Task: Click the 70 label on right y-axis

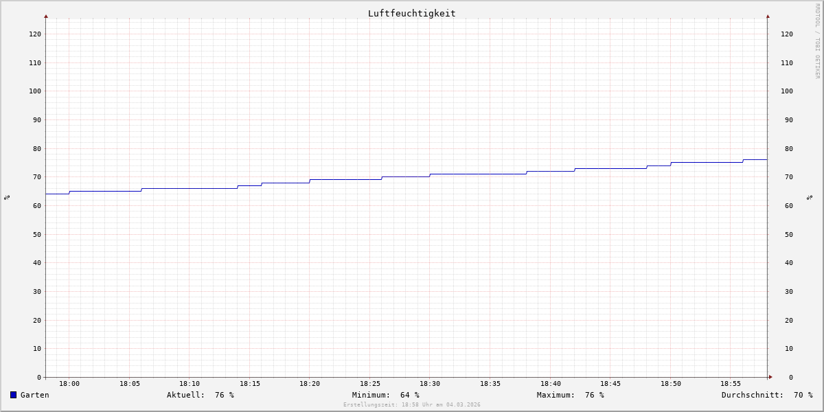Action: (786, 177)
